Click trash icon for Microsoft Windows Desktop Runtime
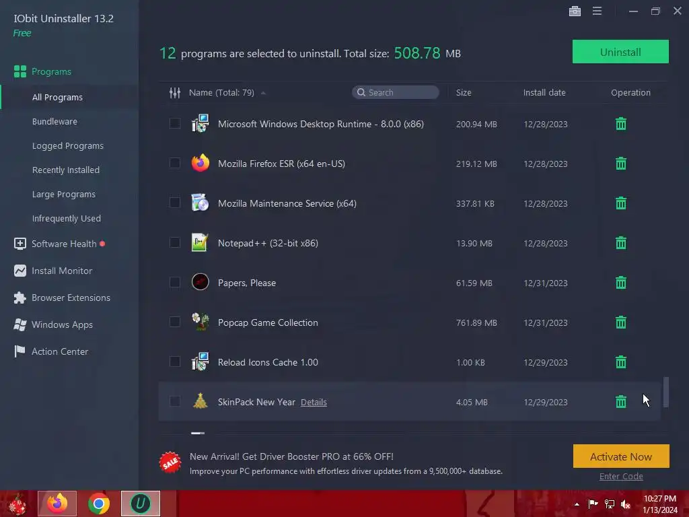 pos(620,124)
